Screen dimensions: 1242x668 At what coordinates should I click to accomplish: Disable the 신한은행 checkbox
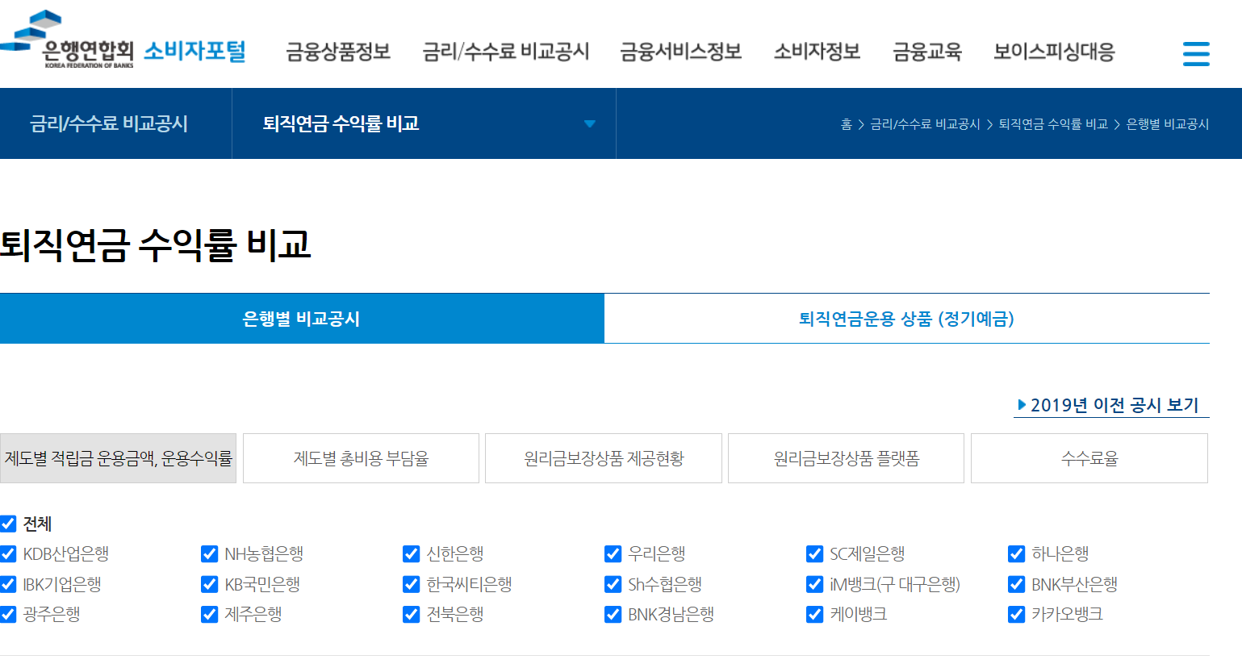(x=411, y=553)
